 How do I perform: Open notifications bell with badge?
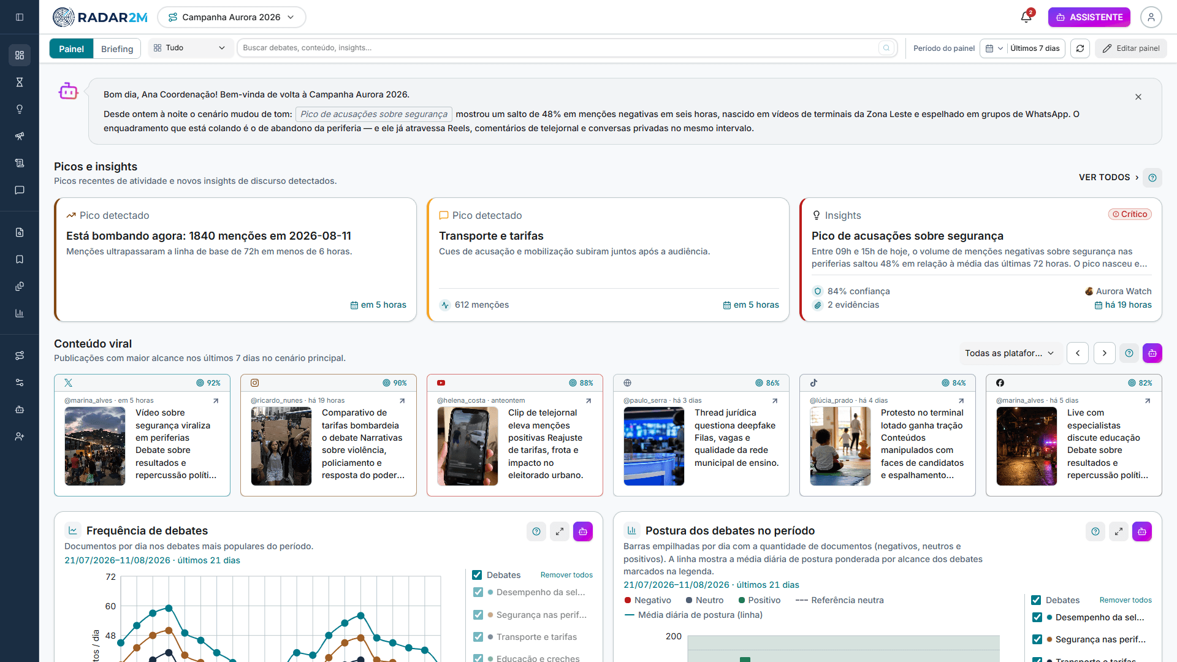pyautogui.click(x=1027, y=17)
